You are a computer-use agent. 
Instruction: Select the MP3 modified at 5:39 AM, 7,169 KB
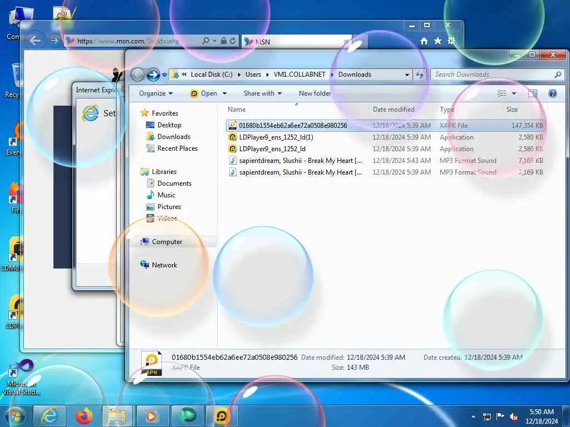coord(385,172)
